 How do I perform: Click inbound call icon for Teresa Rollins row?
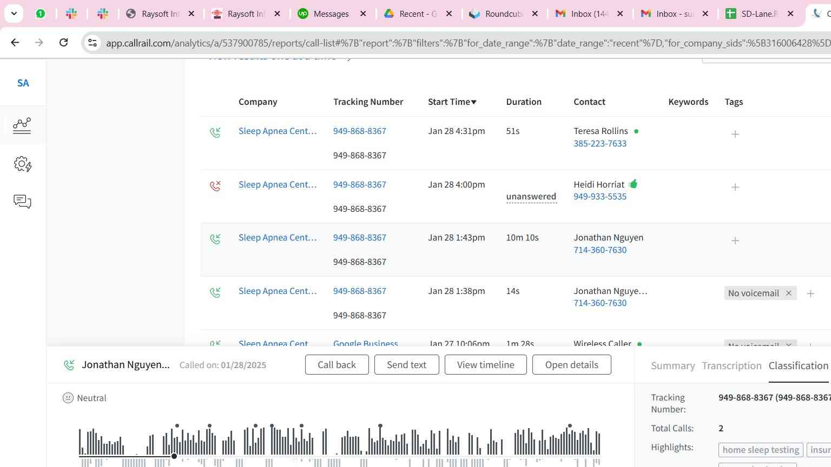215,132
